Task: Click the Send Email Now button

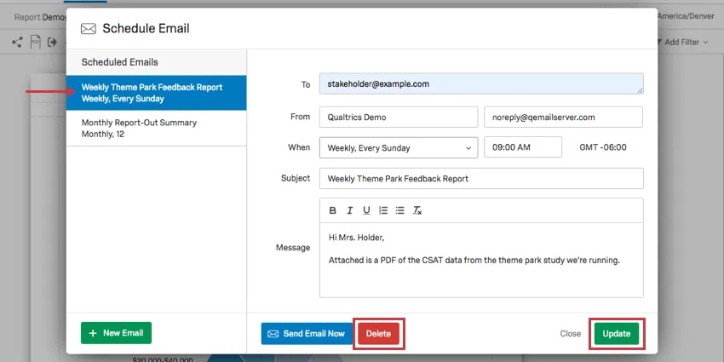Action: pyautogui.click(x=307, y=334)
